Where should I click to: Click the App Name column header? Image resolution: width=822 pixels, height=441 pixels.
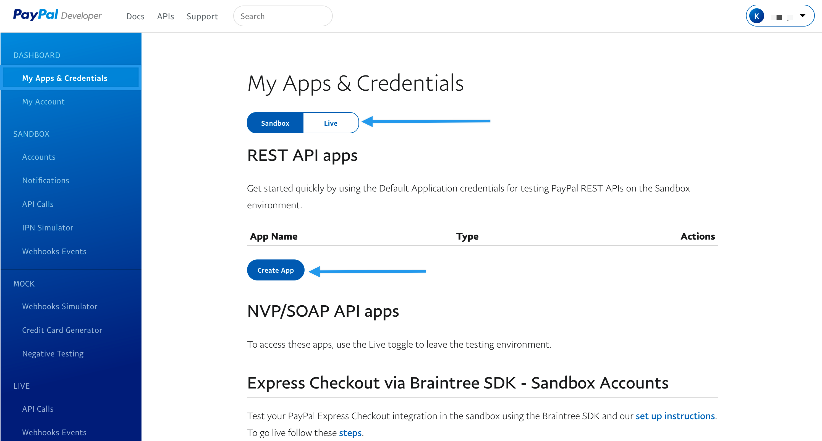tap(273, 236)
